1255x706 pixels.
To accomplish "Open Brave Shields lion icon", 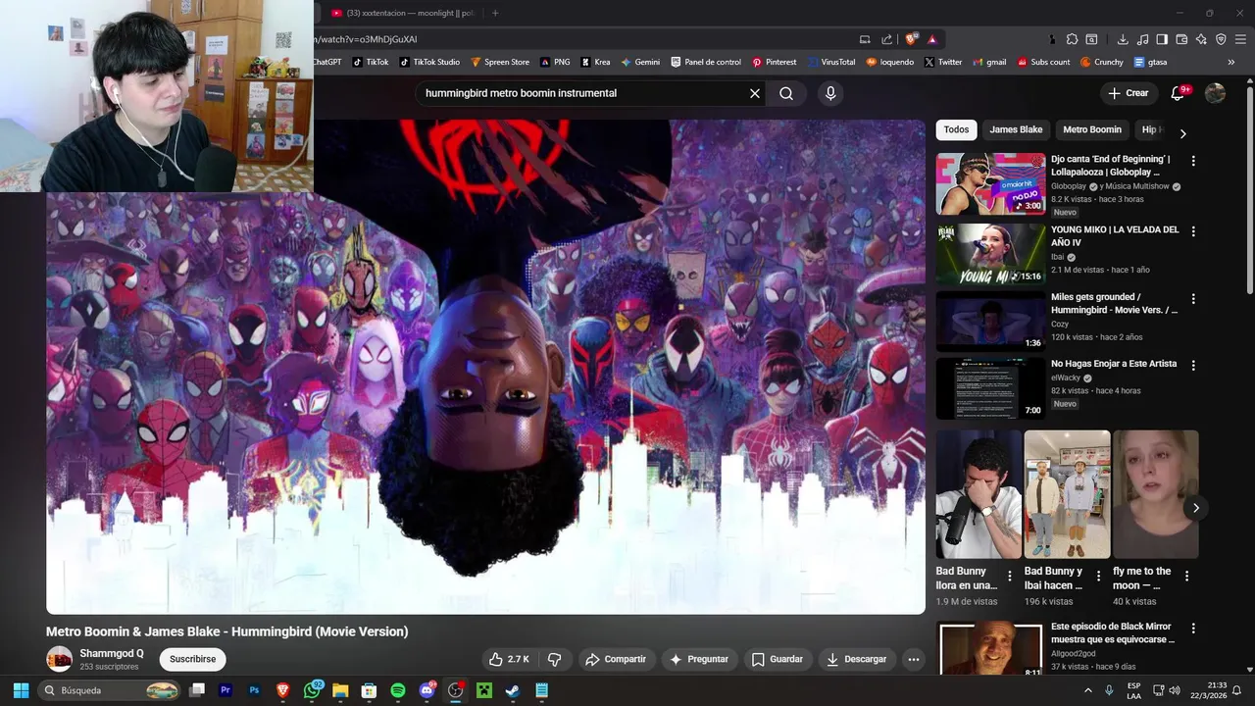I will click(x=911, y=39).
